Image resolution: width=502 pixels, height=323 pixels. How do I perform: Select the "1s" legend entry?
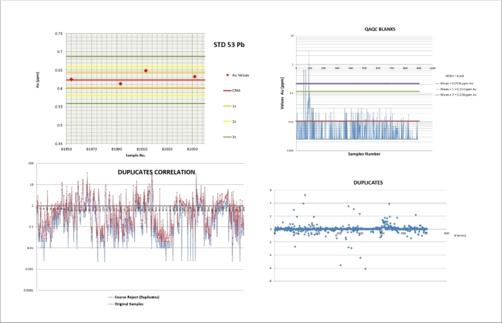coord(230,106)
